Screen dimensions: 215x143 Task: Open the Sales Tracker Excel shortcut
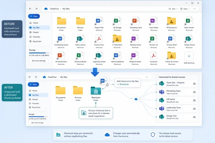[x=189, y=24]
